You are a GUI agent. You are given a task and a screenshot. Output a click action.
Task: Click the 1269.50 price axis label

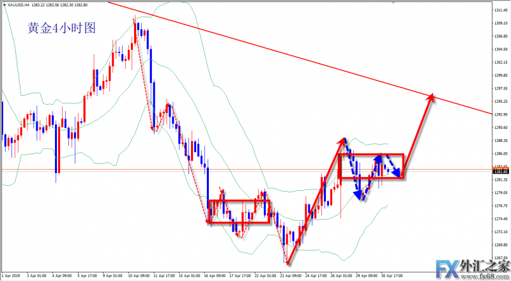click(x=500, y=245)
